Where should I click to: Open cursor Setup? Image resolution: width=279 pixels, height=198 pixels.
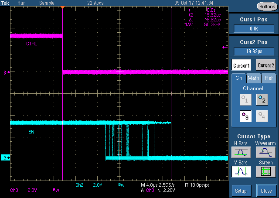pyautogui.click(x=241, y=191)
